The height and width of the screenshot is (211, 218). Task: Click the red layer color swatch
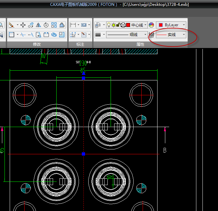pos(128,25)
